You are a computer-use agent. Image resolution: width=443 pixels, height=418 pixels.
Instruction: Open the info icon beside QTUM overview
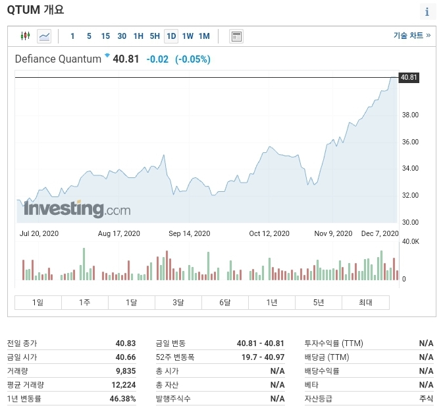[x=427, y=12]
